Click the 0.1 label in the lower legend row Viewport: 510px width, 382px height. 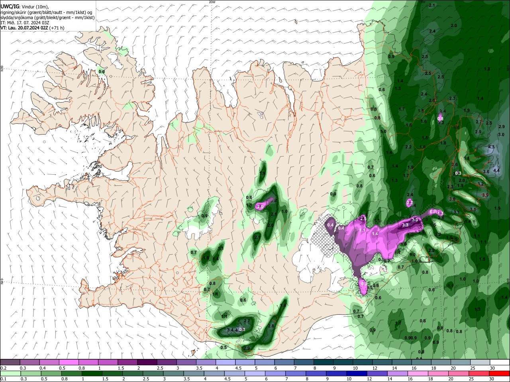[3, 379]
